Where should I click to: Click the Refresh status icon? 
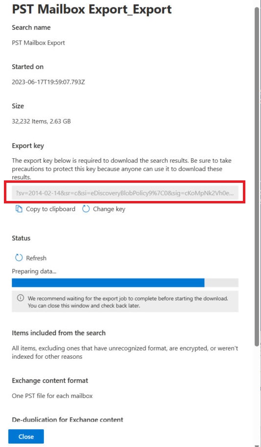click(x=19, y=258)
